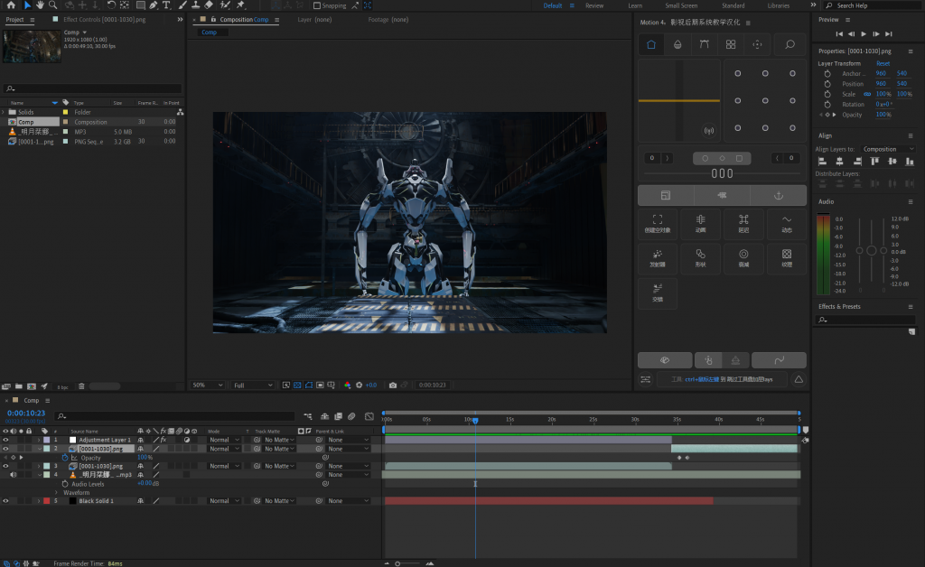
Task: Toggle the Opacity stopwatch on layer 2
Action: coord(65,458)
